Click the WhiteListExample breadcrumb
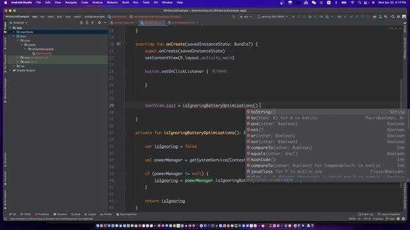Screen dimensions: 410x230 pos(17,17)
